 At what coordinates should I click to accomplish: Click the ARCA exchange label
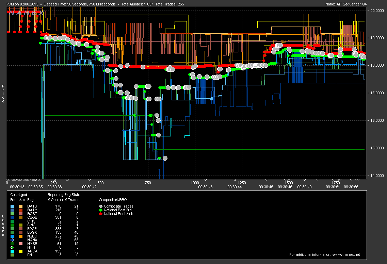32,251
